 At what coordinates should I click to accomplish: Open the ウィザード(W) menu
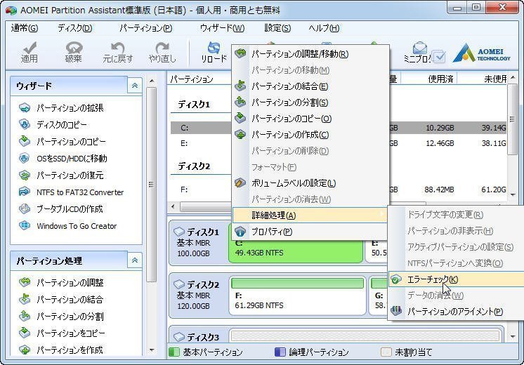[222, 28]
